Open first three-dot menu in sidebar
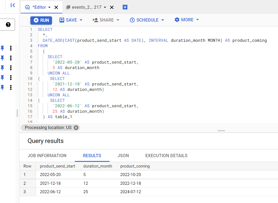This screenshot has height=203, width=278. (x=11, y=48)
